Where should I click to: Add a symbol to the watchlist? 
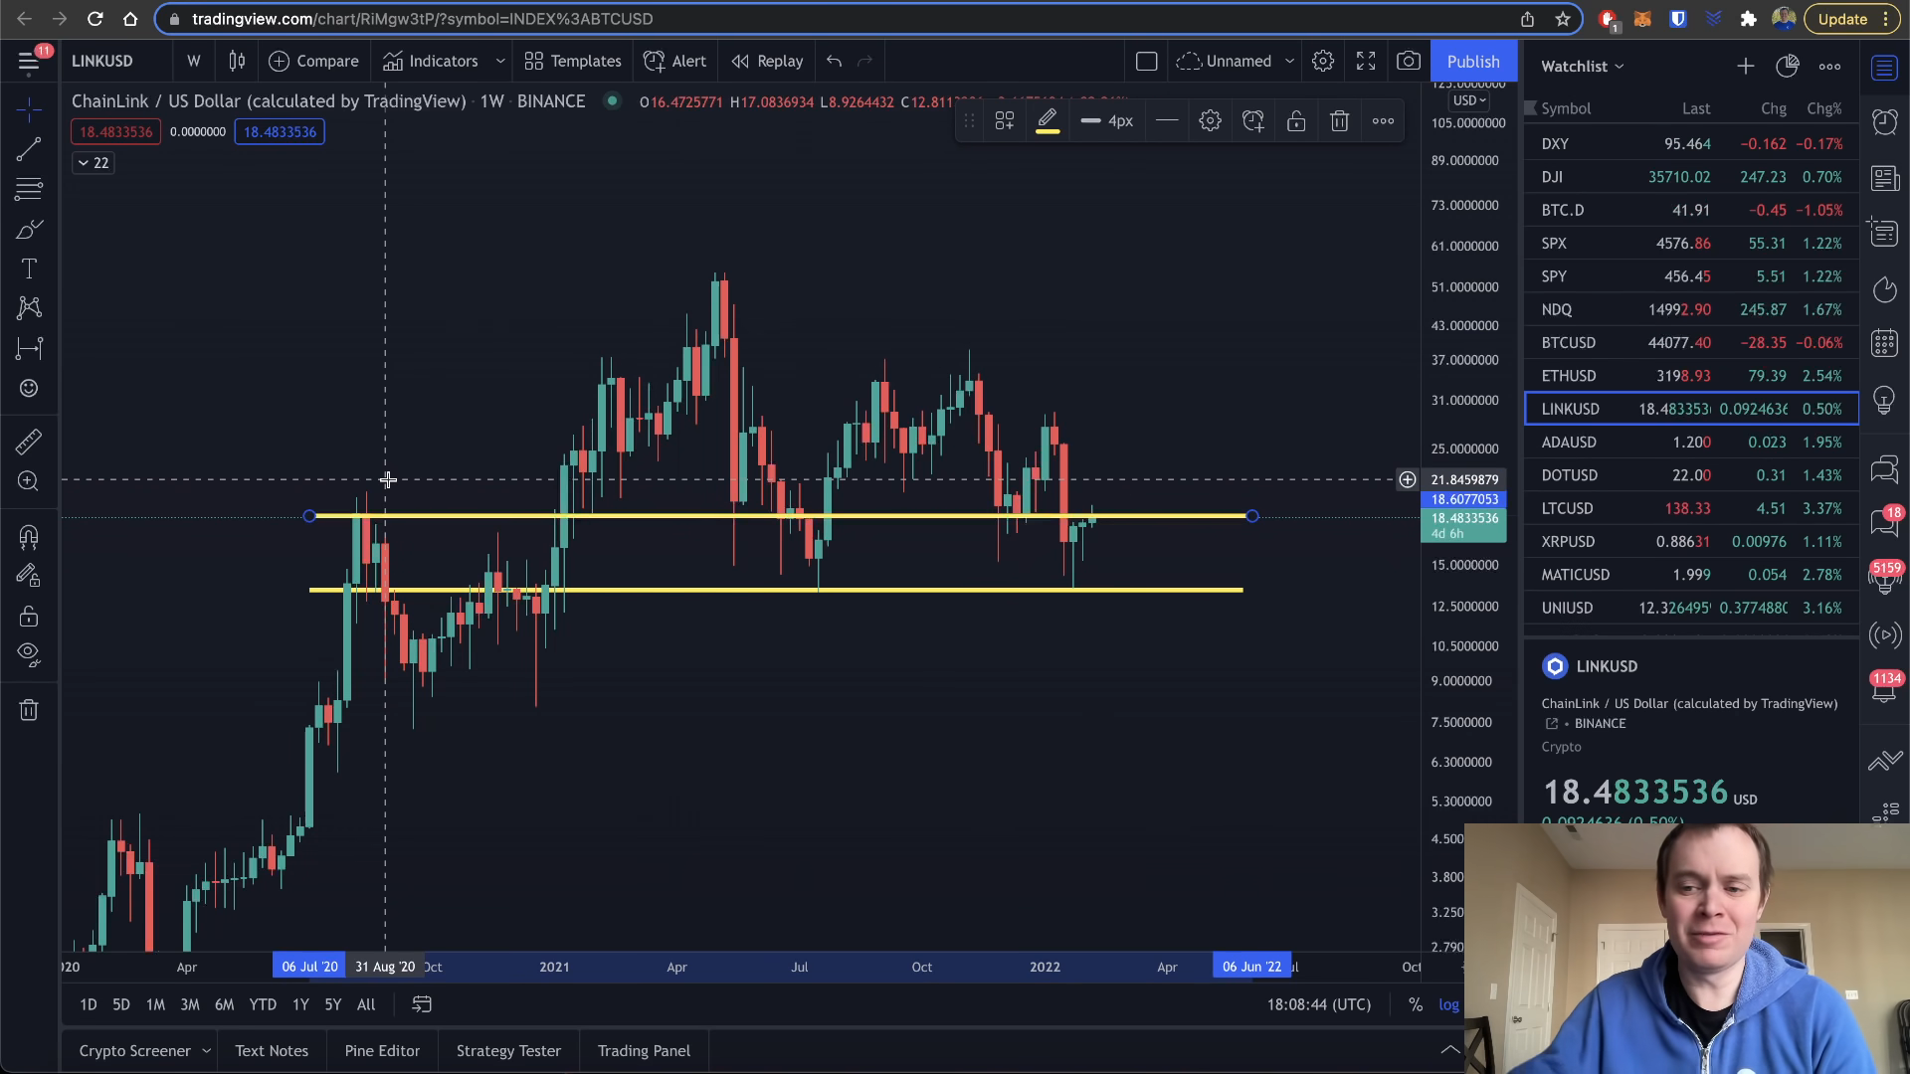click(1745, 66)
